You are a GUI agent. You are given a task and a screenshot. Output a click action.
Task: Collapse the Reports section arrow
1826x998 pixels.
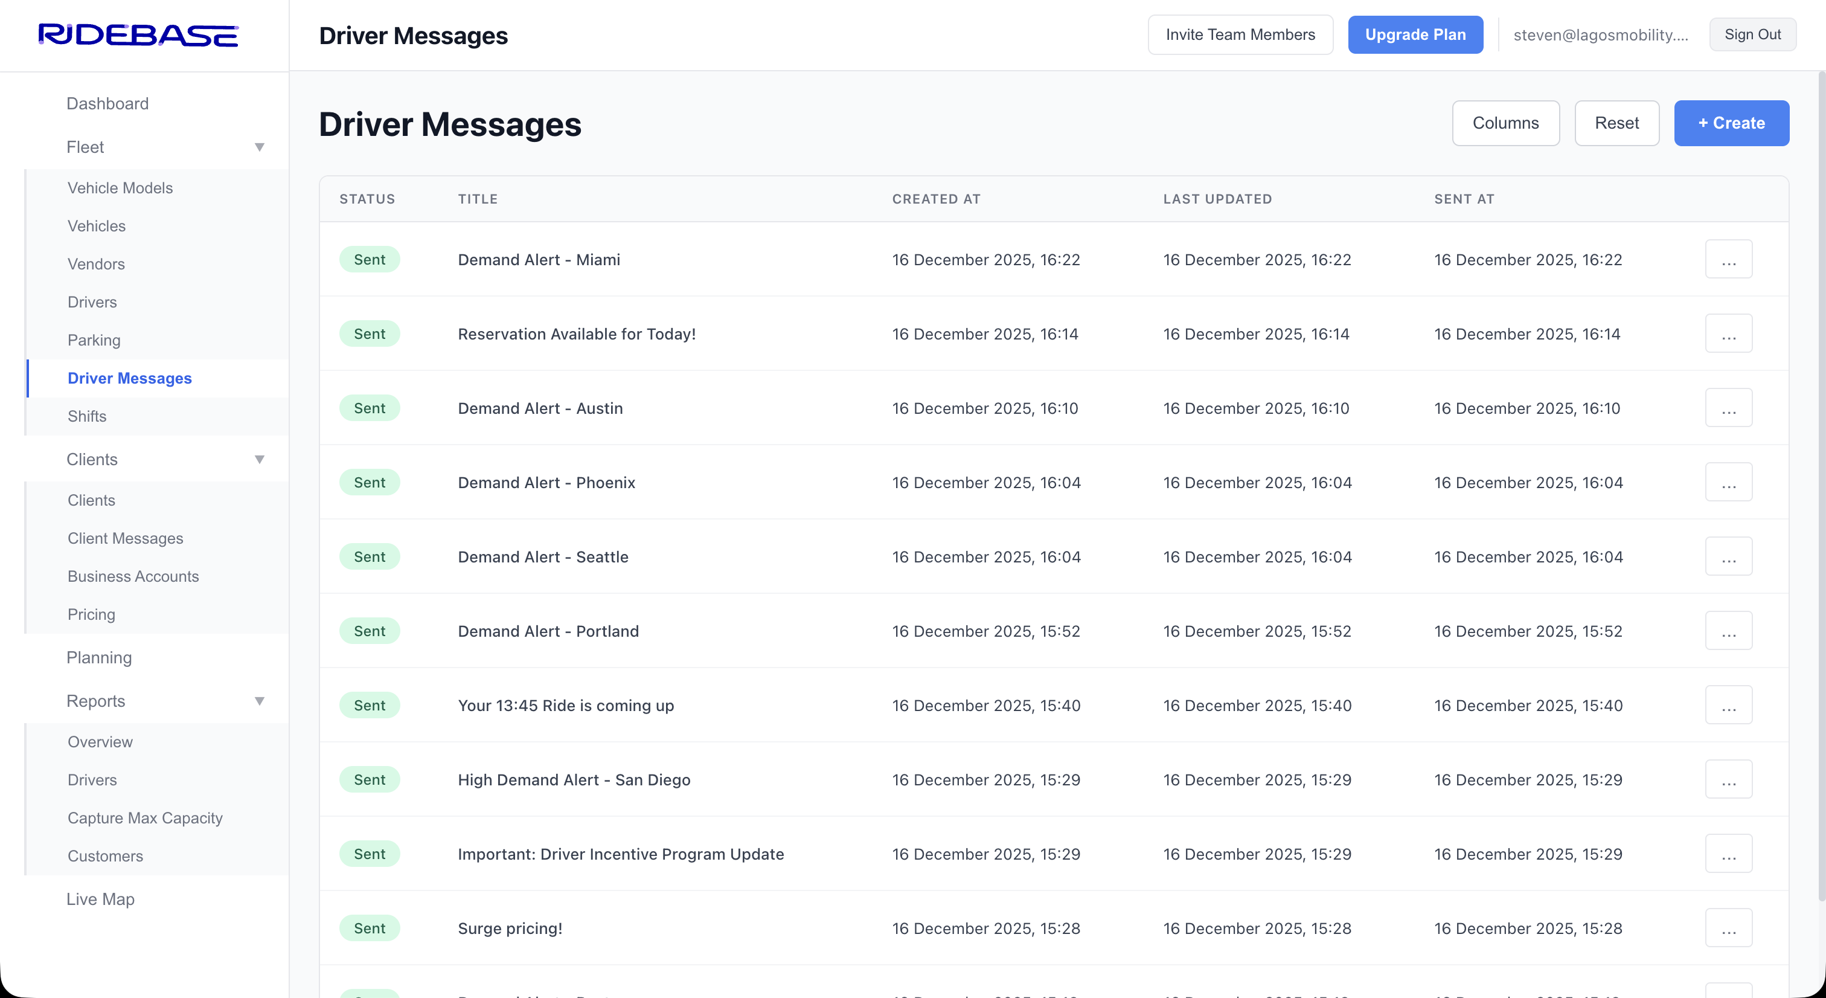click(260, 701)
